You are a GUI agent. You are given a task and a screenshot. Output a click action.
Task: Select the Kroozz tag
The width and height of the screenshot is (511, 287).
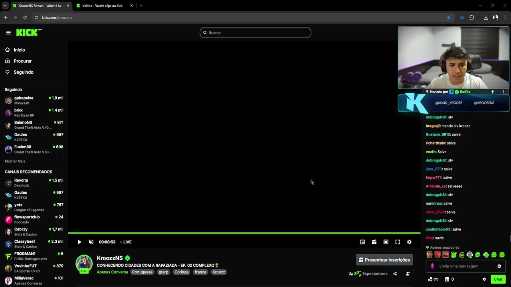pyautogui.click(x=218, y=272)
